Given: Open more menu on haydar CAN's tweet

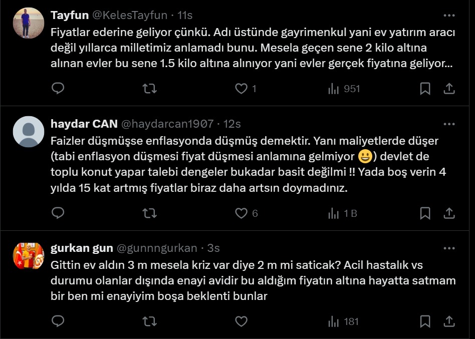Looking at the screenshot, I should [x=449, y=124].
